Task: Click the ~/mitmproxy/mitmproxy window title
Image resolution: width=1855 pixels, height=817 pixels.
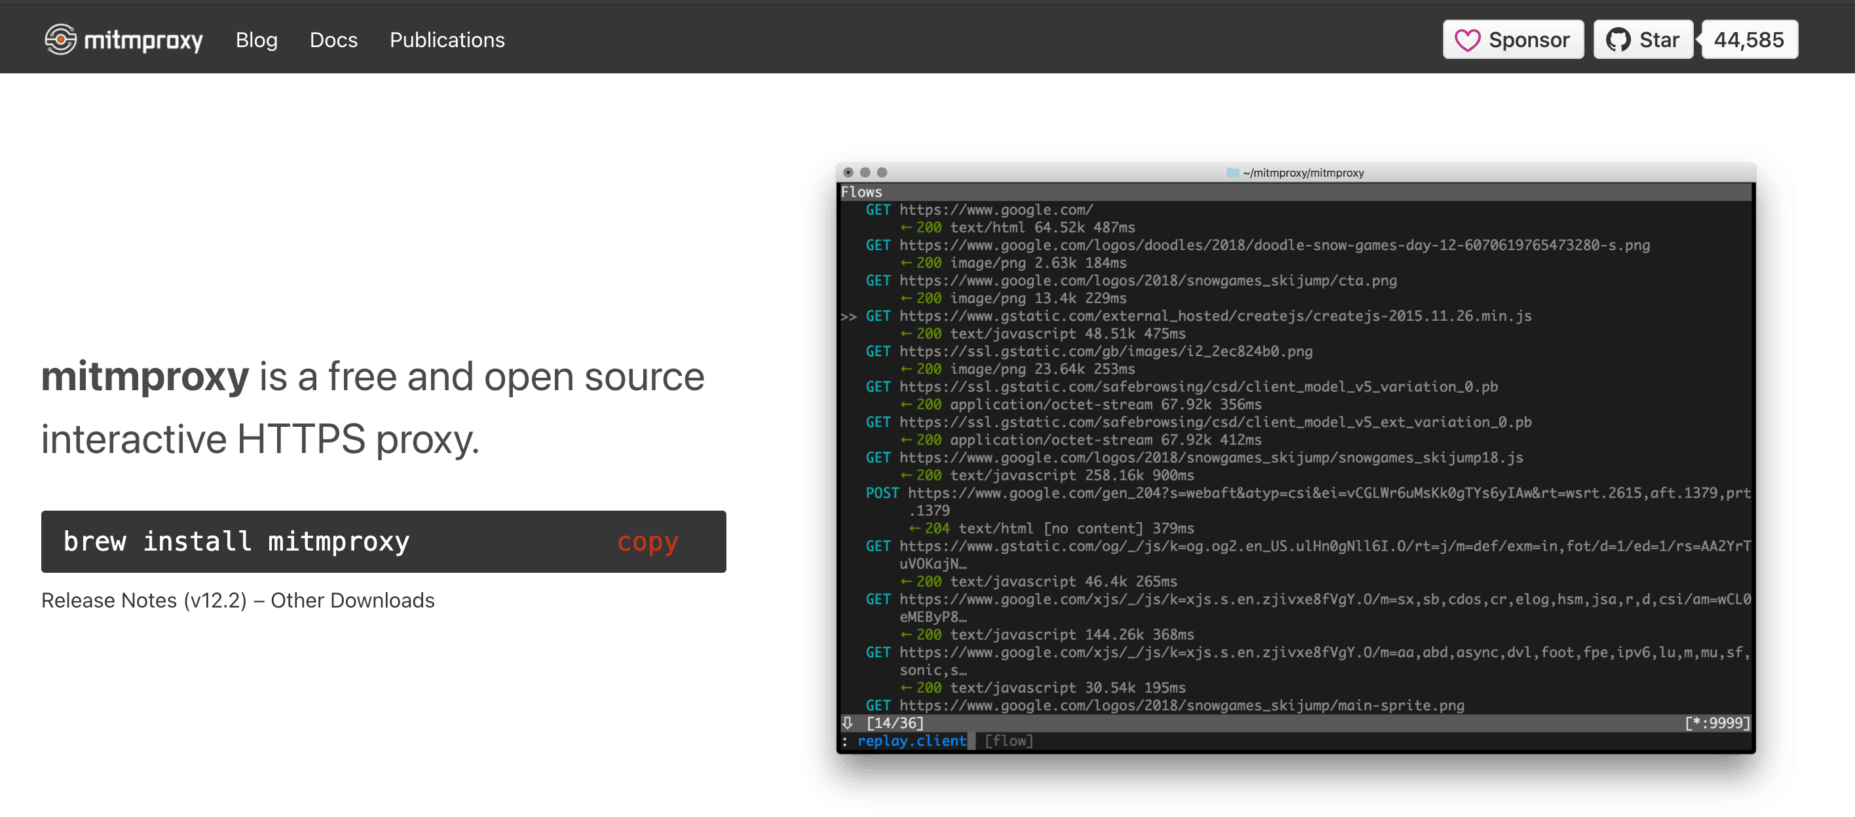Action: click(1303, 173)
